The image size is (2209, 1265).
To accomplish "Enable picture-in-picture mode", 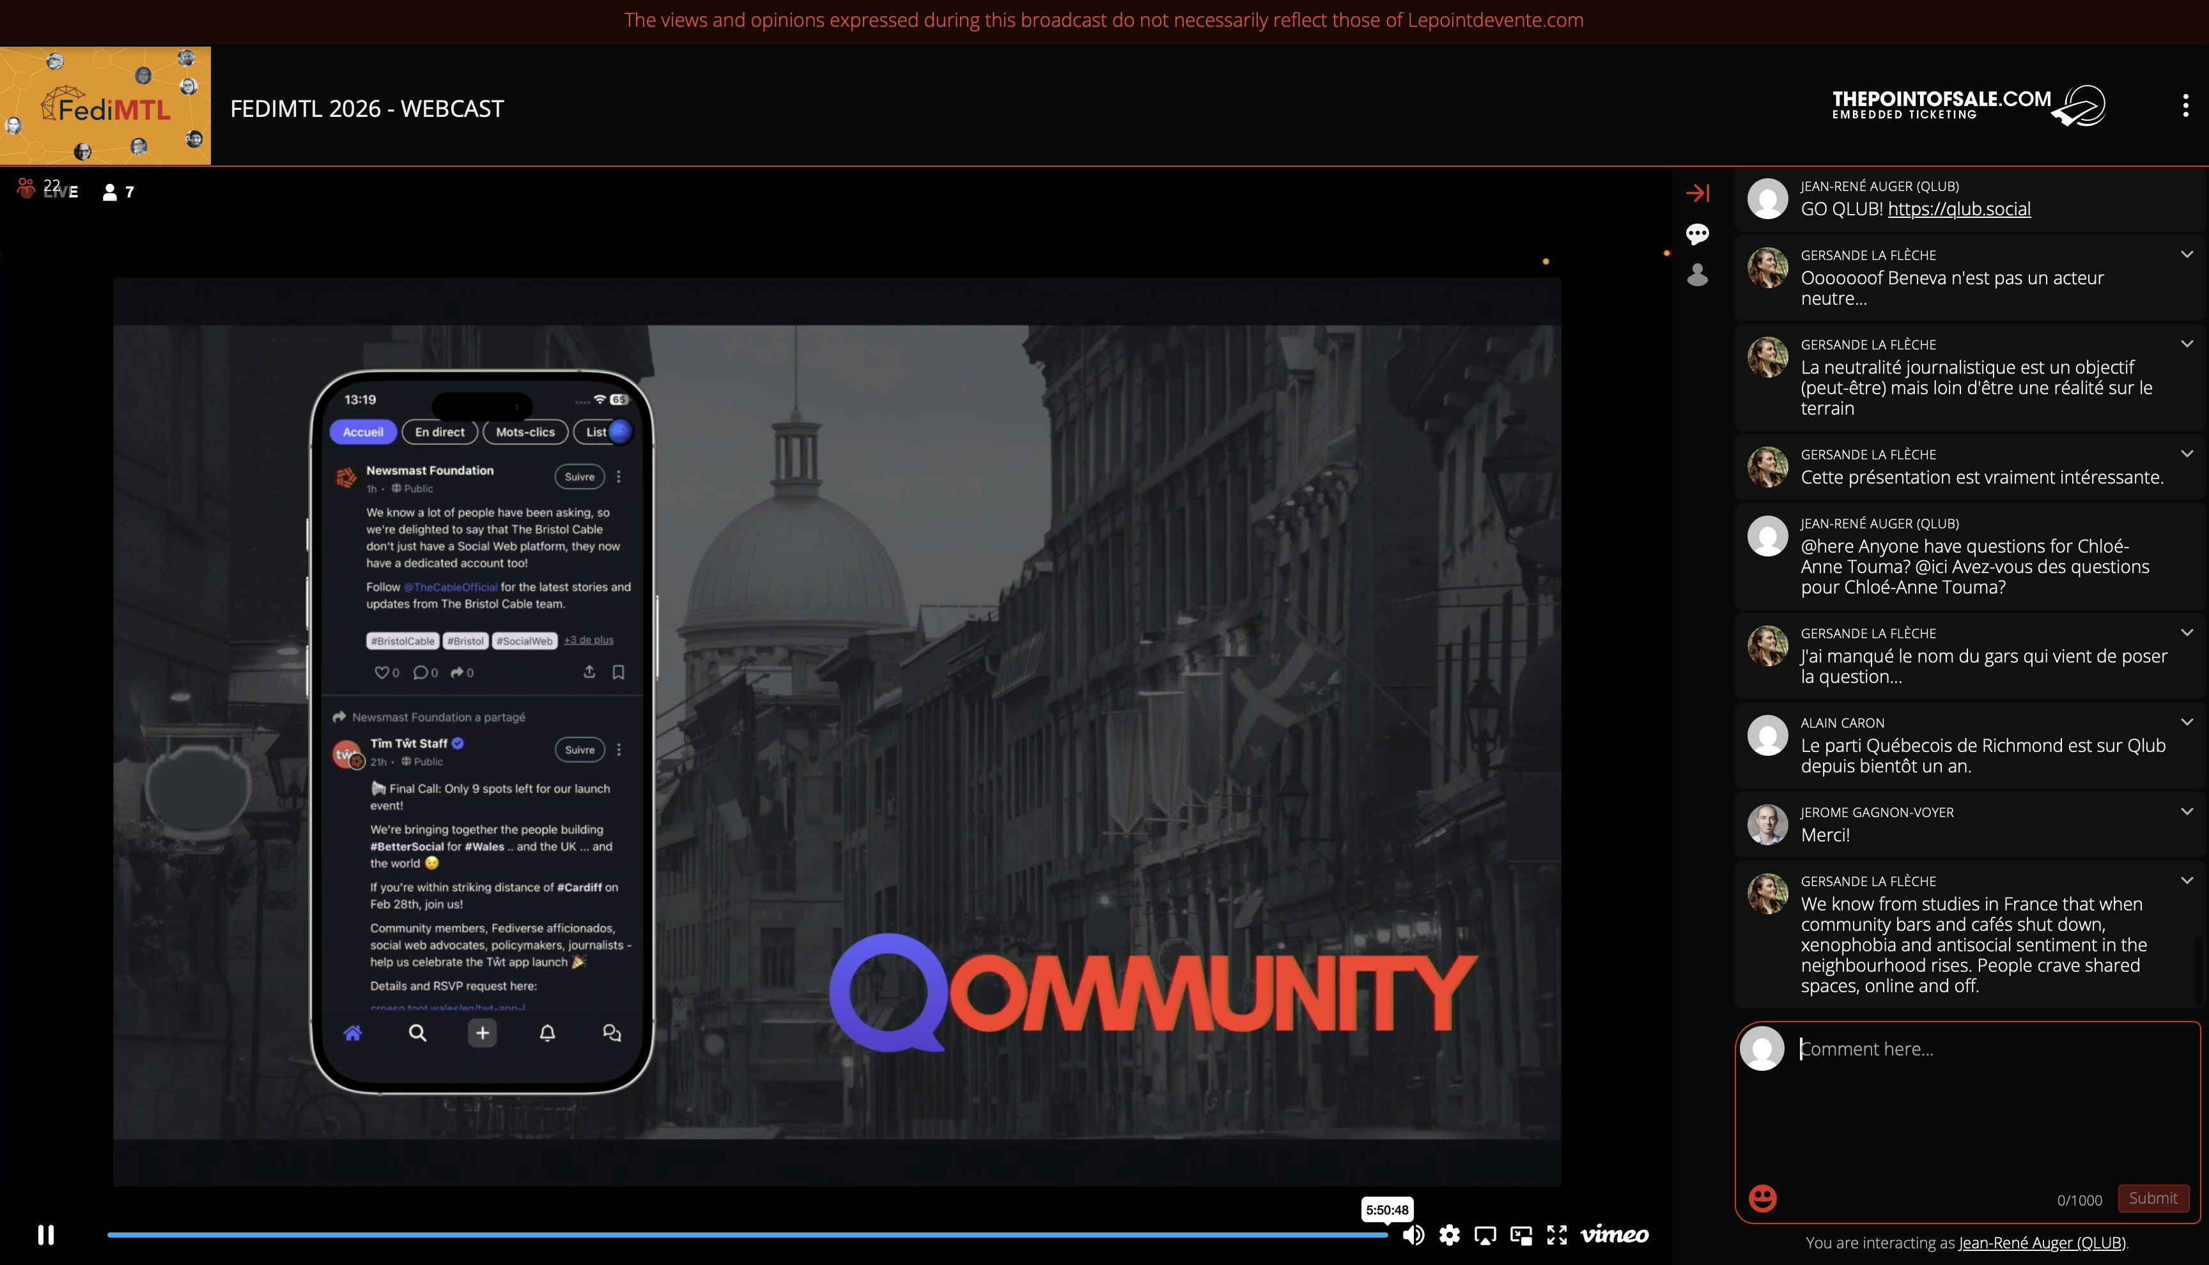I will pos(1521,1234).
